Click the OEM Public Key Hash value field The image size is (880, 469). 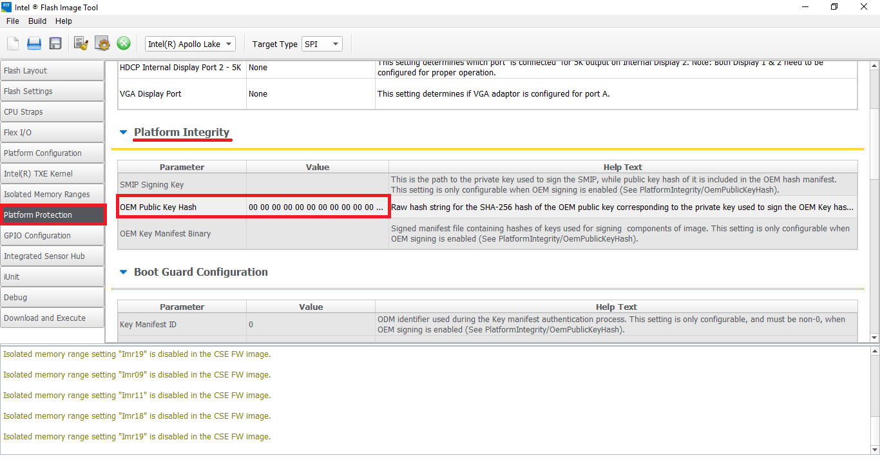click(x=317, y=207)
